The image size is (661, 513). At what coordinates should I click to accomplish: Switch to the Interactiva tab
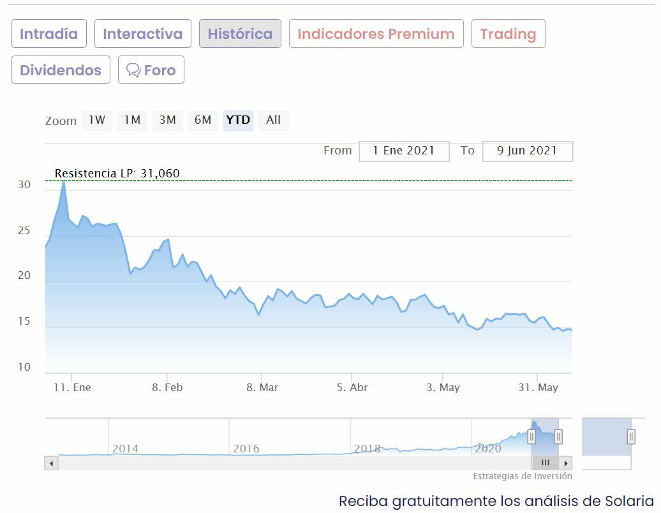pyautogui.click(x=142, y=34)
